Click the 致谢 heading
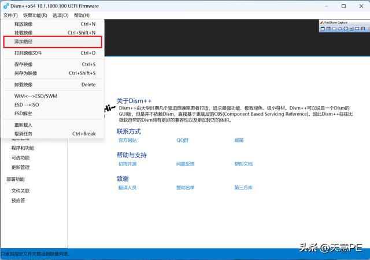Image resolution: width=370 pixels, height=260 pixels. point(123,179)
